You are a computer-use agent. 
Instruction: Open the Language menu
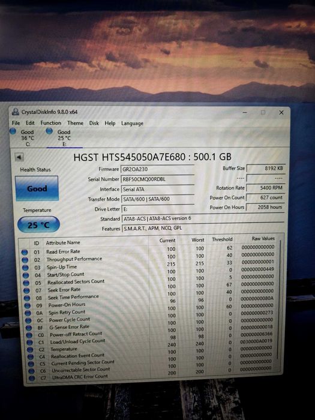[x=132, y=124]
